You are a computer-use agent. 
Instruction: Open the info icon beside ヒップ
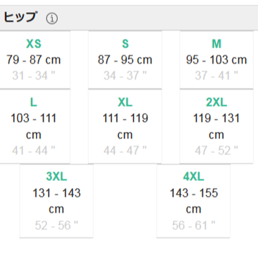pos(52,19)
